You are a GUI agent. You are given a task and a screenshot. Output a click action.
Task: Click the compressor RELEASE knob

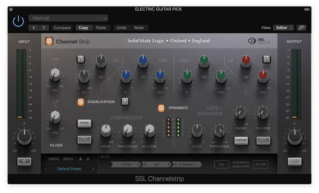(150, 131)
